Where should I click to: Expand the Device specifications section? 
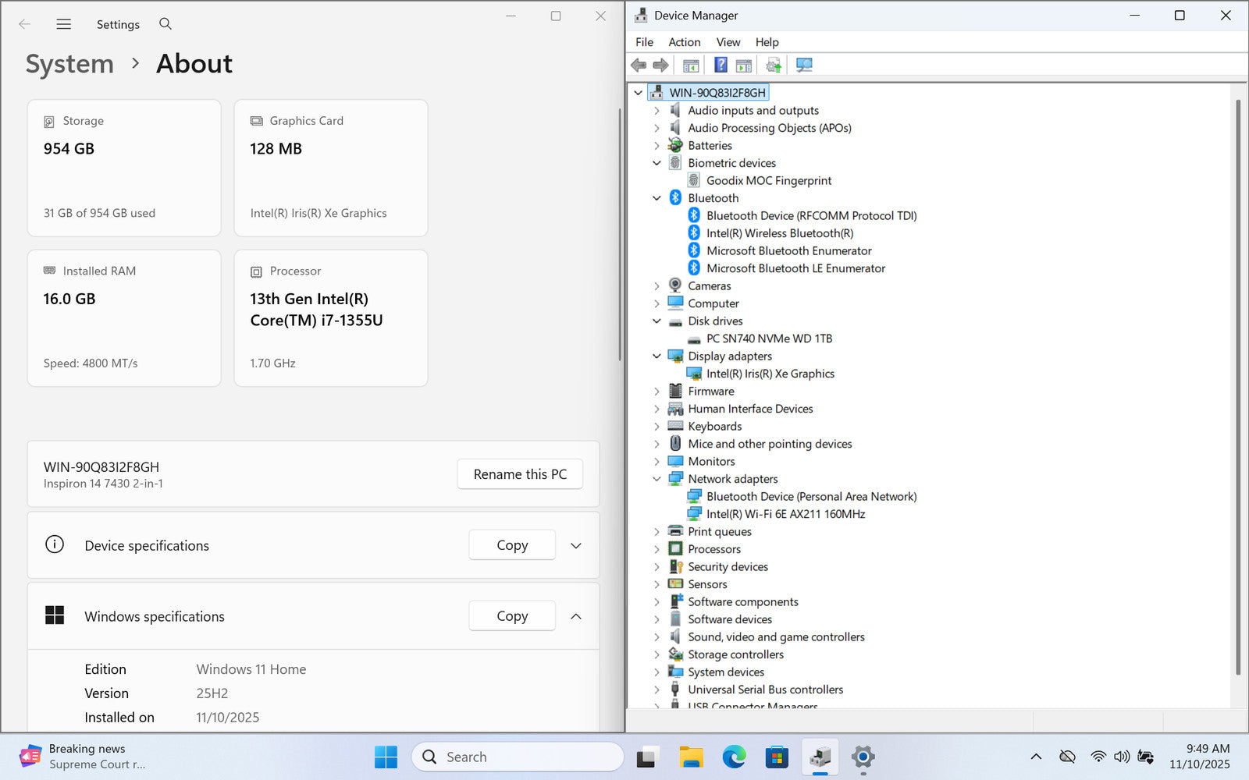point(576,546)
